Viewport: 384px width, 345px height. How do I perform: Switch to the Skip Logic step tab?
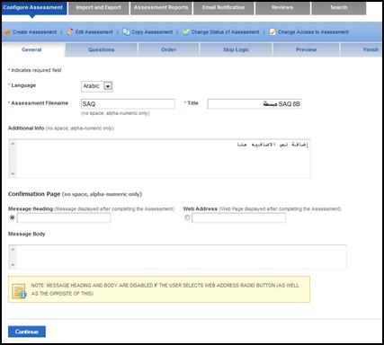[236, 49]
